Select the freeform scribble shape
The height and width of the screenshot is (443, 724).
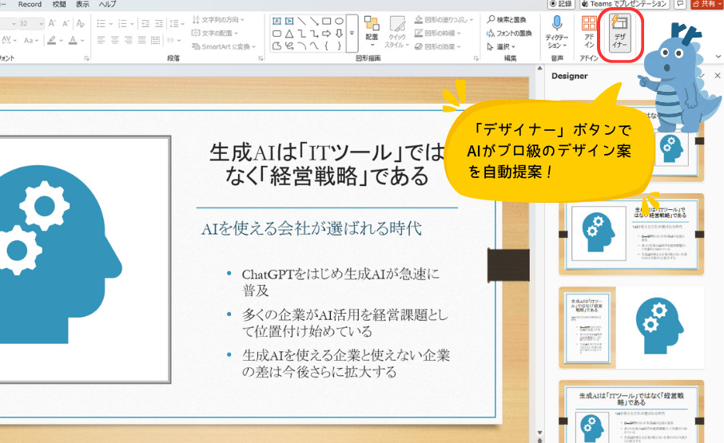click(289, 45)
